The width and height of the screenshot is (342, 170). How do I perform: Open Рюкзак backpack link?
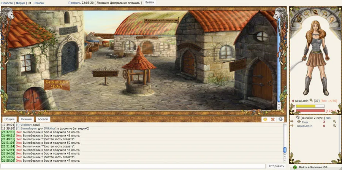tap(39, 3)
